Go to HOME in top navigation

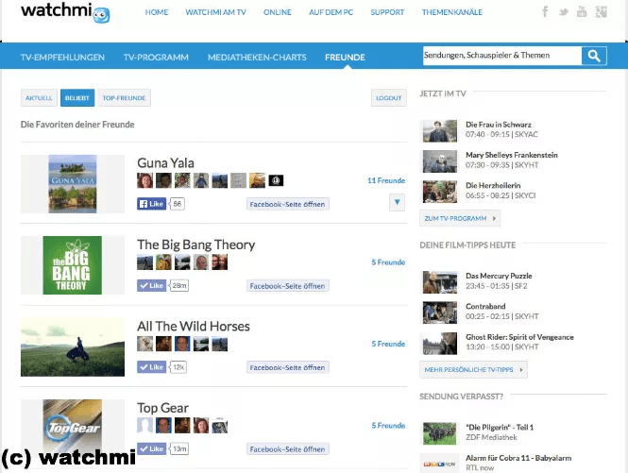[157, 12]
